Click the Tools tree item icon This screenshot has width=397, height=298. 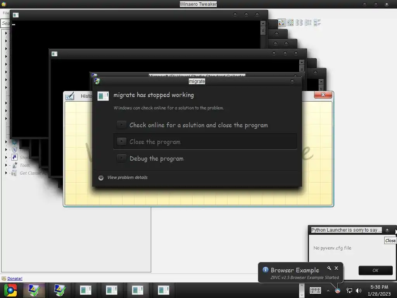tap(15, 165)
